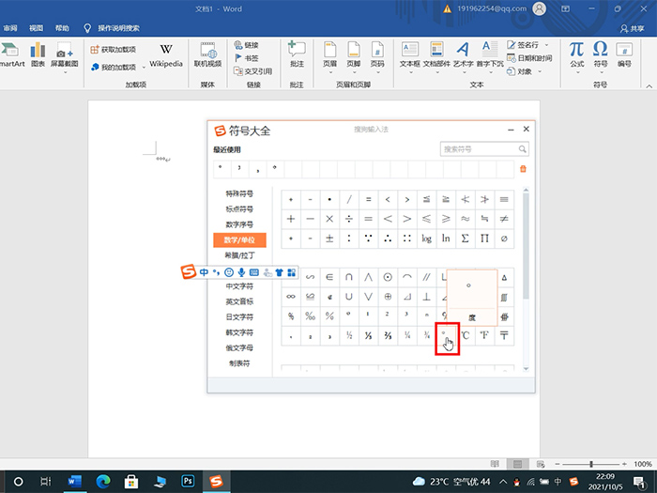The image size is (657, 493).
Task: Switch to print layout view in status bar
Action: [x=517, y=464]
